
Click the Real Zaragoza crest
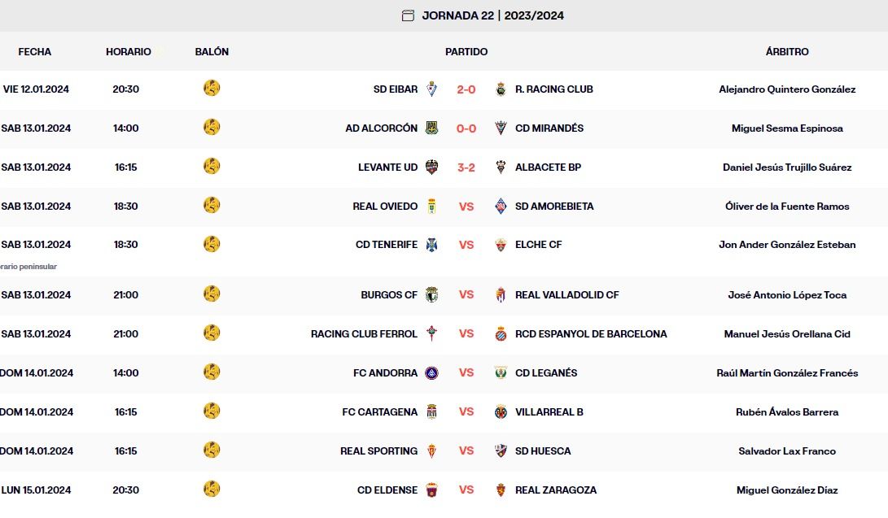pos(501,490)
